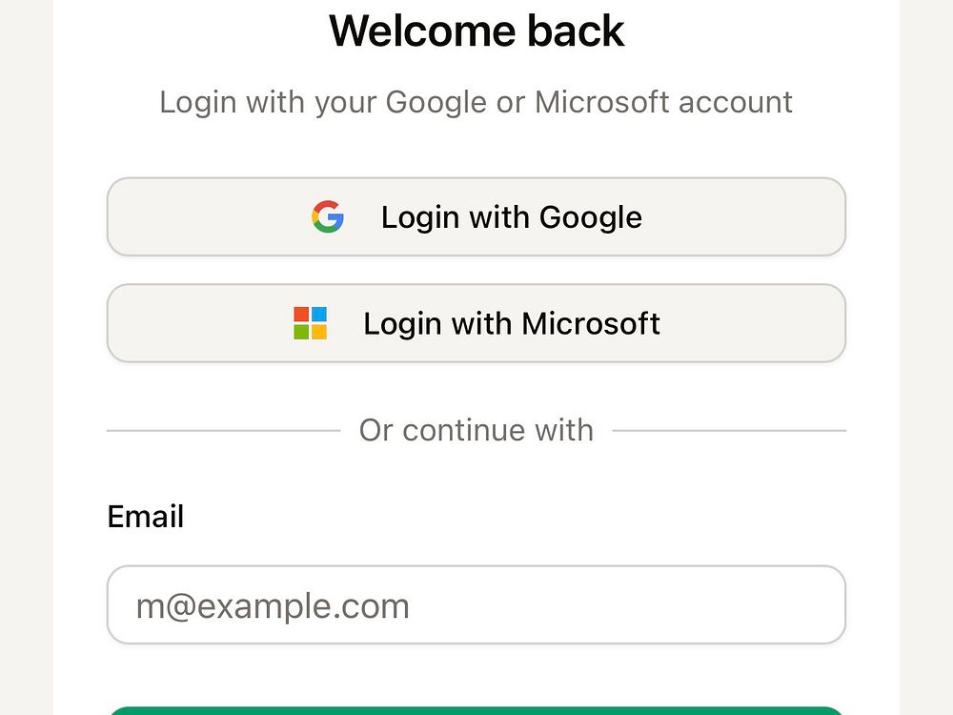953x715 pixels.
Task: Click the blue square of Microsoft logo
Action: point(318,315)
